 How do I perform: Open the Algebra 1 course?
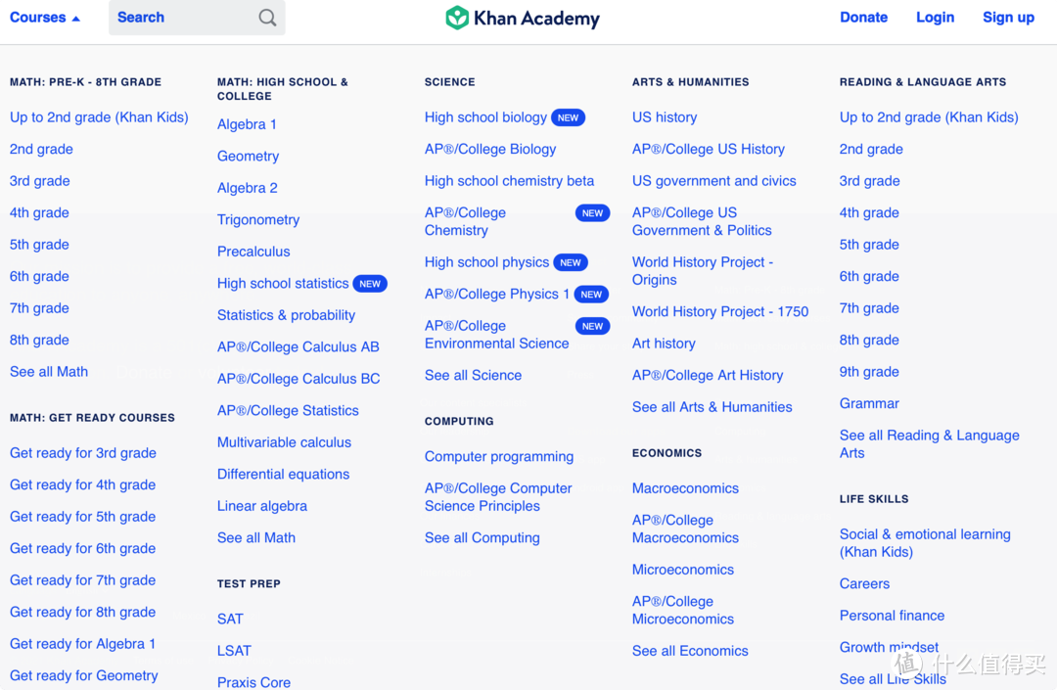click(x=247, y=124)
